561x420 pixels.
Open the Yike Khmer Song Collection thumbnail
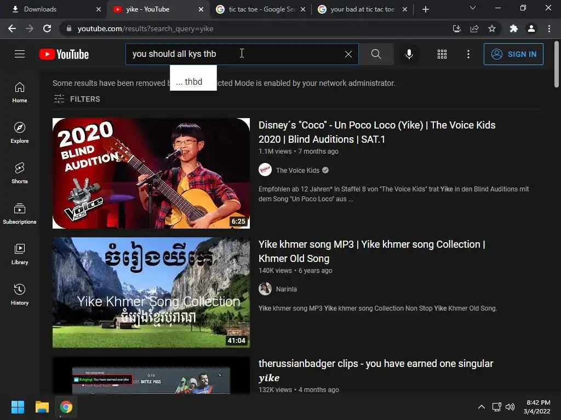click(151, 293)
